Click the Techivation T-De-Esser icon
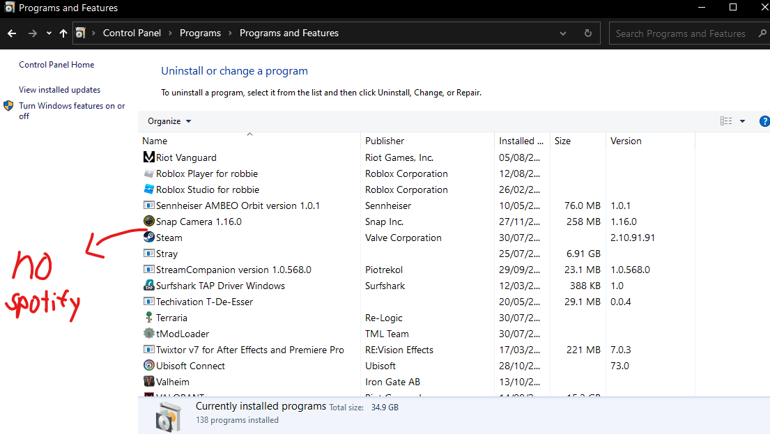The height and width of the screenshot is (434, 770). (149, 302)
